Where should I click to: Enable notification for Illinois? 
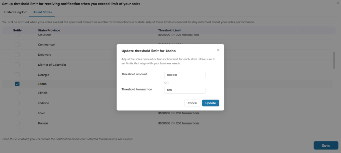(17, 93)
